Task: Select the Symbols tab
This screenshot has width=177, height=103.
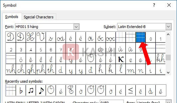Action: [x=12, y=17]
